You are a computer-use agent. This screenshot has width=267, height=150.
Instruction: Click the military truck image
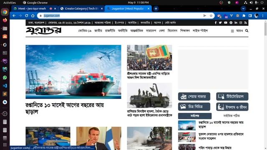(149, 95)
